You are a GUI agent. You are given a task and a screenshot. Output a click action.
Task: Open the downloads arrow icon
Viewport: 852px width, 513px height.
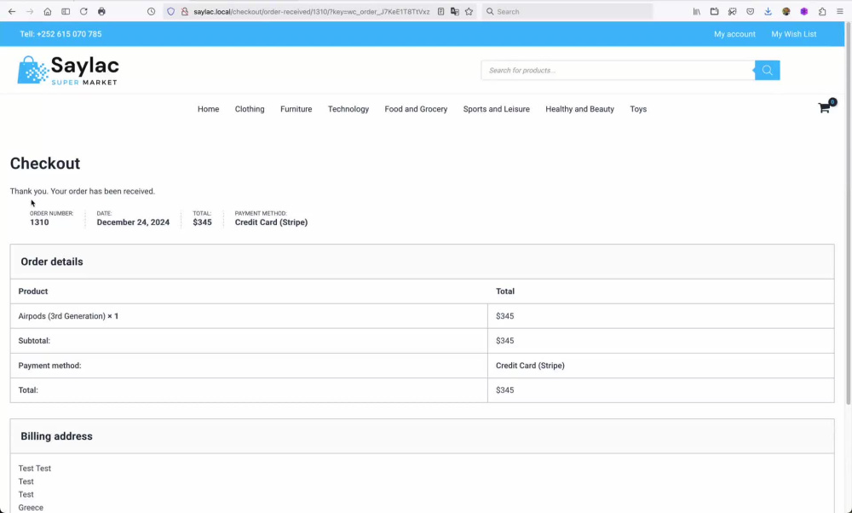tap(769, 11)
